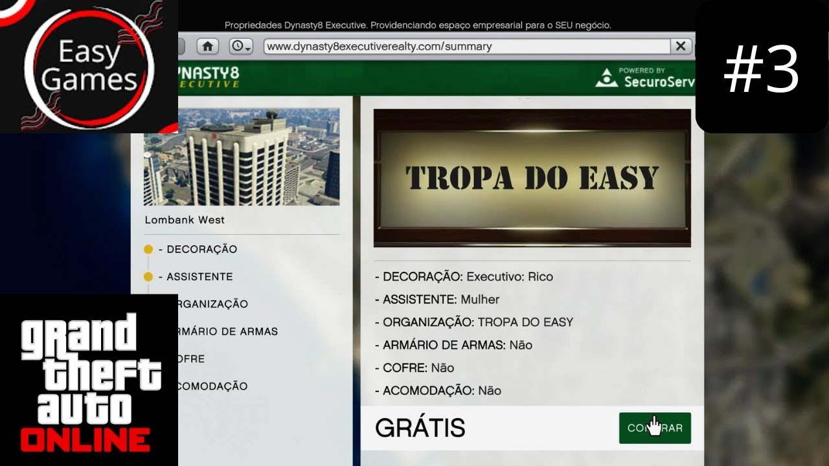Open the ACOMODAÇÃO step

coord(213,386)
